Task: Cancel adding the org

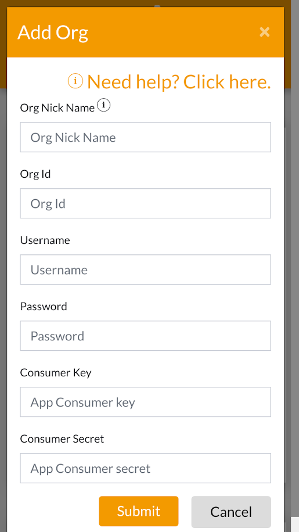Action: (231, 511)
